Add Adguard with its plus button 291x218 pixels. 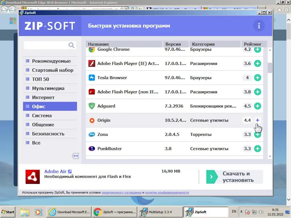pyautogui.click(x=257, y=106)
